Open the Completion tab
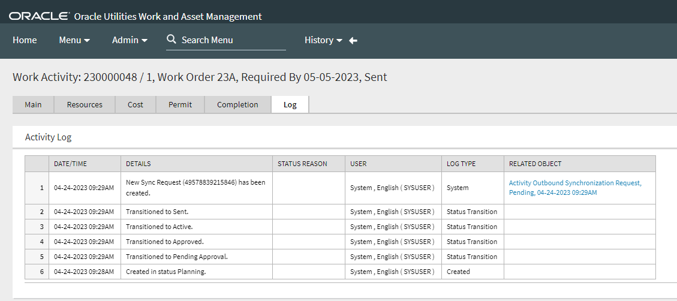Image resolution: width=677 pixels, height=301 pixels. [237, 104]
